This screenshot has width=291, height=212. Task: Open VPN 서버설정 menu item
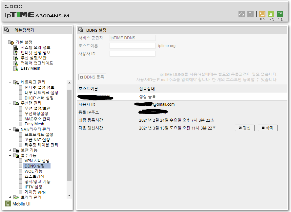click(37, 161)
